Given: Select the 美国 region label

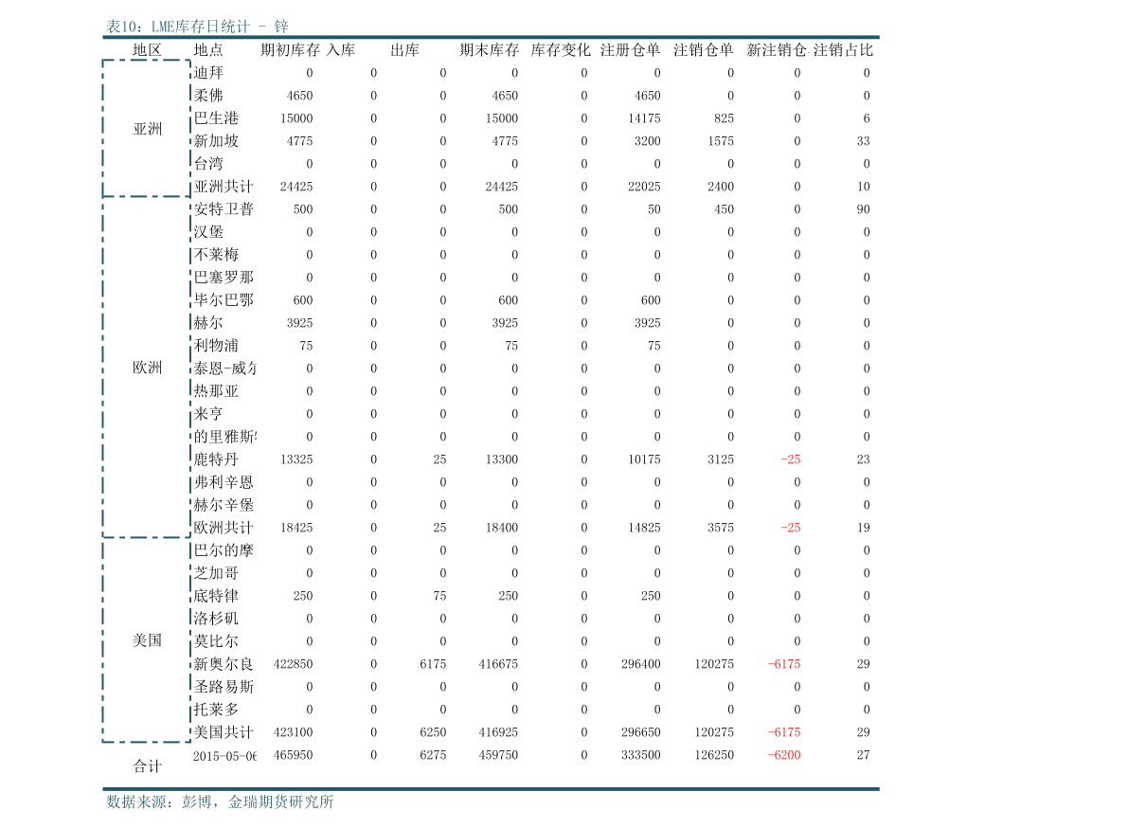Looking at the screenshot, I should pyautogui.click(x=148, y=640).
